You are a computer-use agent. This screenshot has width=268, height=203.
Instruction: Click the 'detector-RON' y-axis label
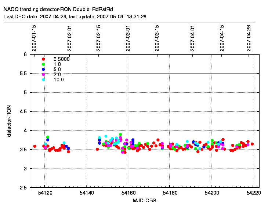tap(9, 121)
